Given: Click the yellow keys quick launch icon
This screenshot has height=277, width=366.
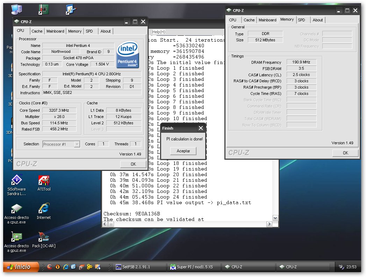Looking at the screenshot, I should pyautogui.click(x=89, y=267).
